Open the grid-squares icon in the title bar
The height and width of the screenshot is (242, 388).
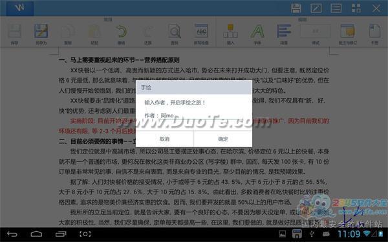point(356,8)
